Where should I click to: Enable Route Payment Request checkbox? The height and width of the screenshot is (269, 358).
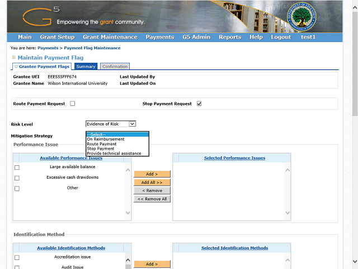pyautogui.click(x=73, y=104)
